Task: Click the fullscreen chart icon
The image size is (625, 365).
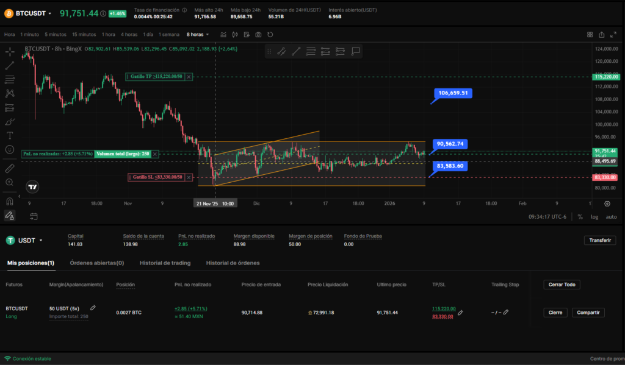Action: (x=614, y=35)
